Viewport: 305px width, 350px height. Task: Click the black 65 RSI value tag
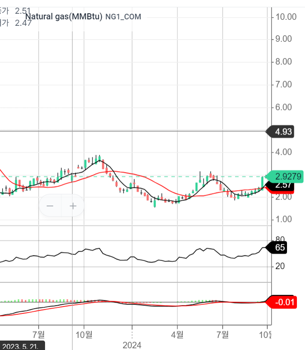tap(280, 248)
